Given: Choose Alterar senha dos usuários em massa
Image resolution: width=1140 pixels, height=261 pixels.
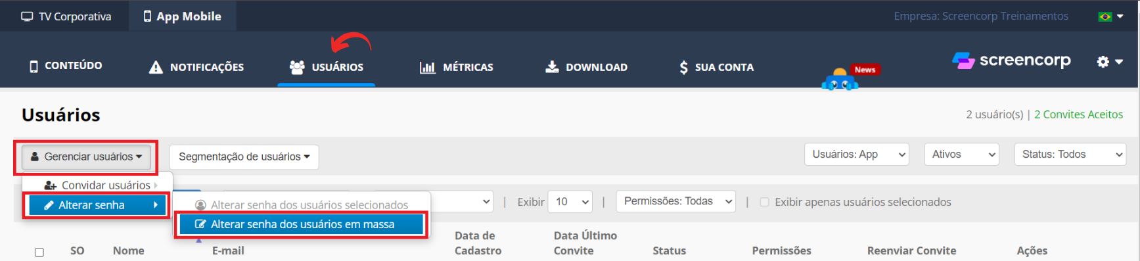Looking at the screenshot, I should pyautogui.click(x=302, y=224).
